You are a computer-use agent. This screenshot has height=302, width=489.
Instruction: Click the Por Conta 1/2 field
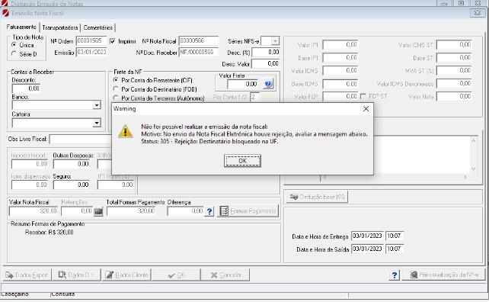254,97
